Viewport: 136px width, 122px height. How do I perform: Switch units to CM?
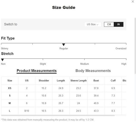coord(109,24)
